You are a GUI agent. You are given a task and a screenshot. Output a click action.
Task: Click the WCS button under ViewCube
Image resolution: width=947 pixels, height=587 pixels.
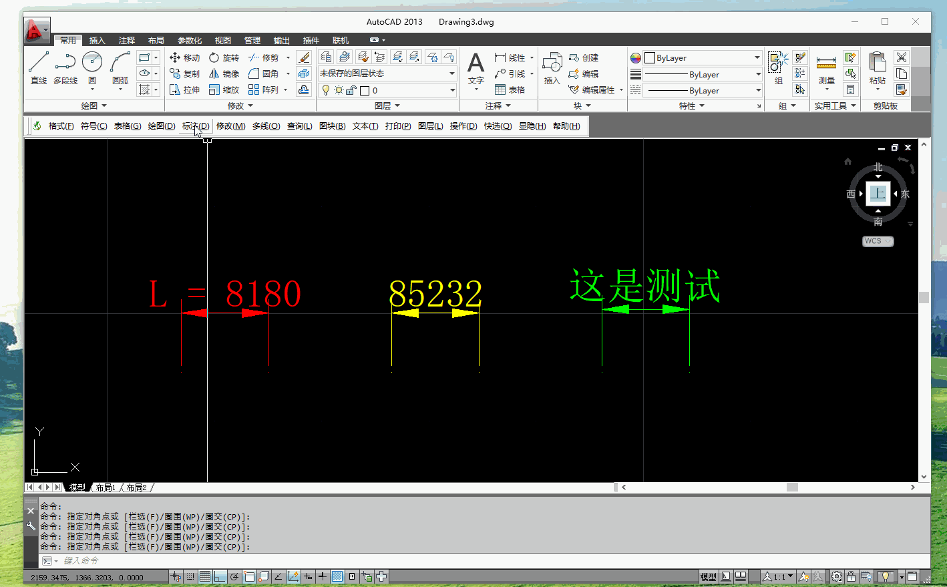click(878, 241)
